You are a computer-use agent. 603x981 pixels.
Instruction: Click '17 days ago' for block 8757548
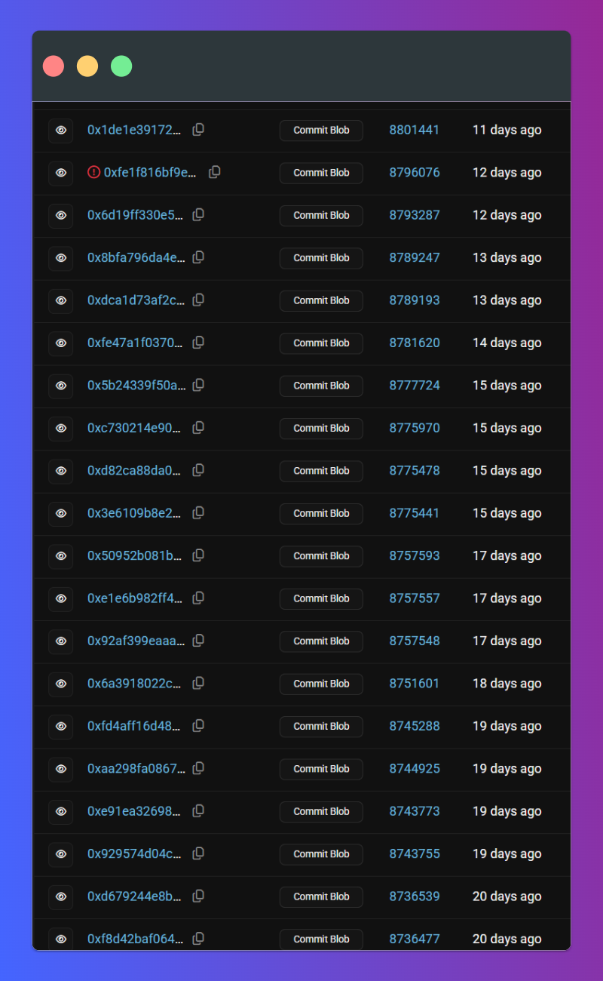(507, 641)
